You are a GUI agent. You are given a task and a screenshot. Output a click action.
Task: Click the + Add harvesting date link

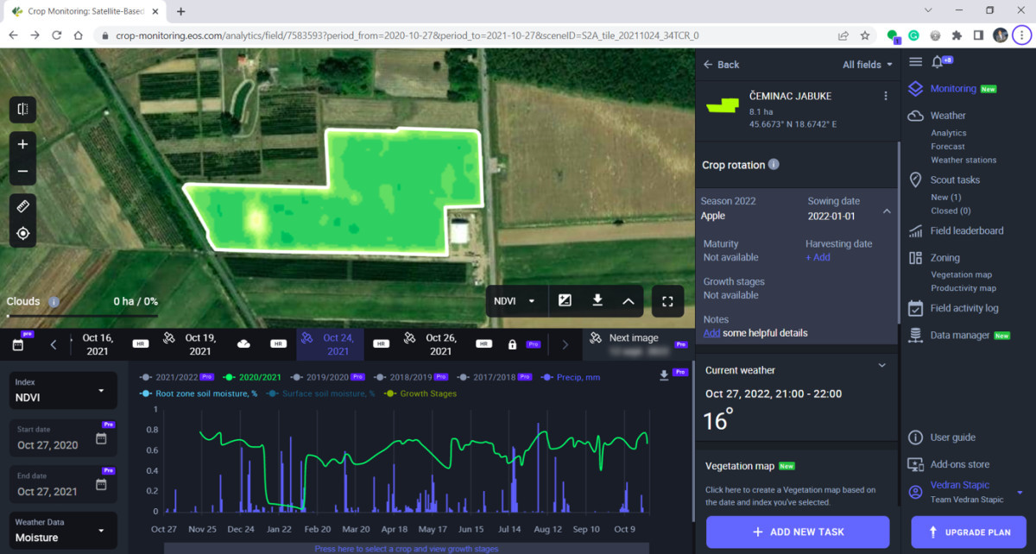818,257
